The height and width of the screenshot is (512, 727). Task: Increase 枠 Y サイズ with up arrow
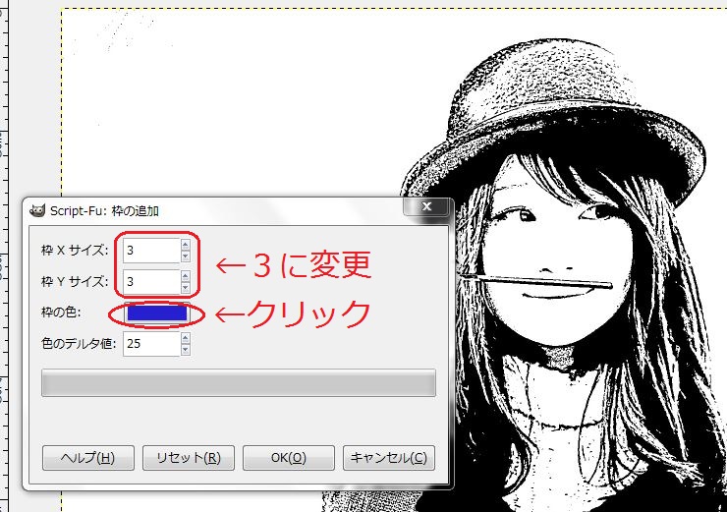click(x=186, y=276)
